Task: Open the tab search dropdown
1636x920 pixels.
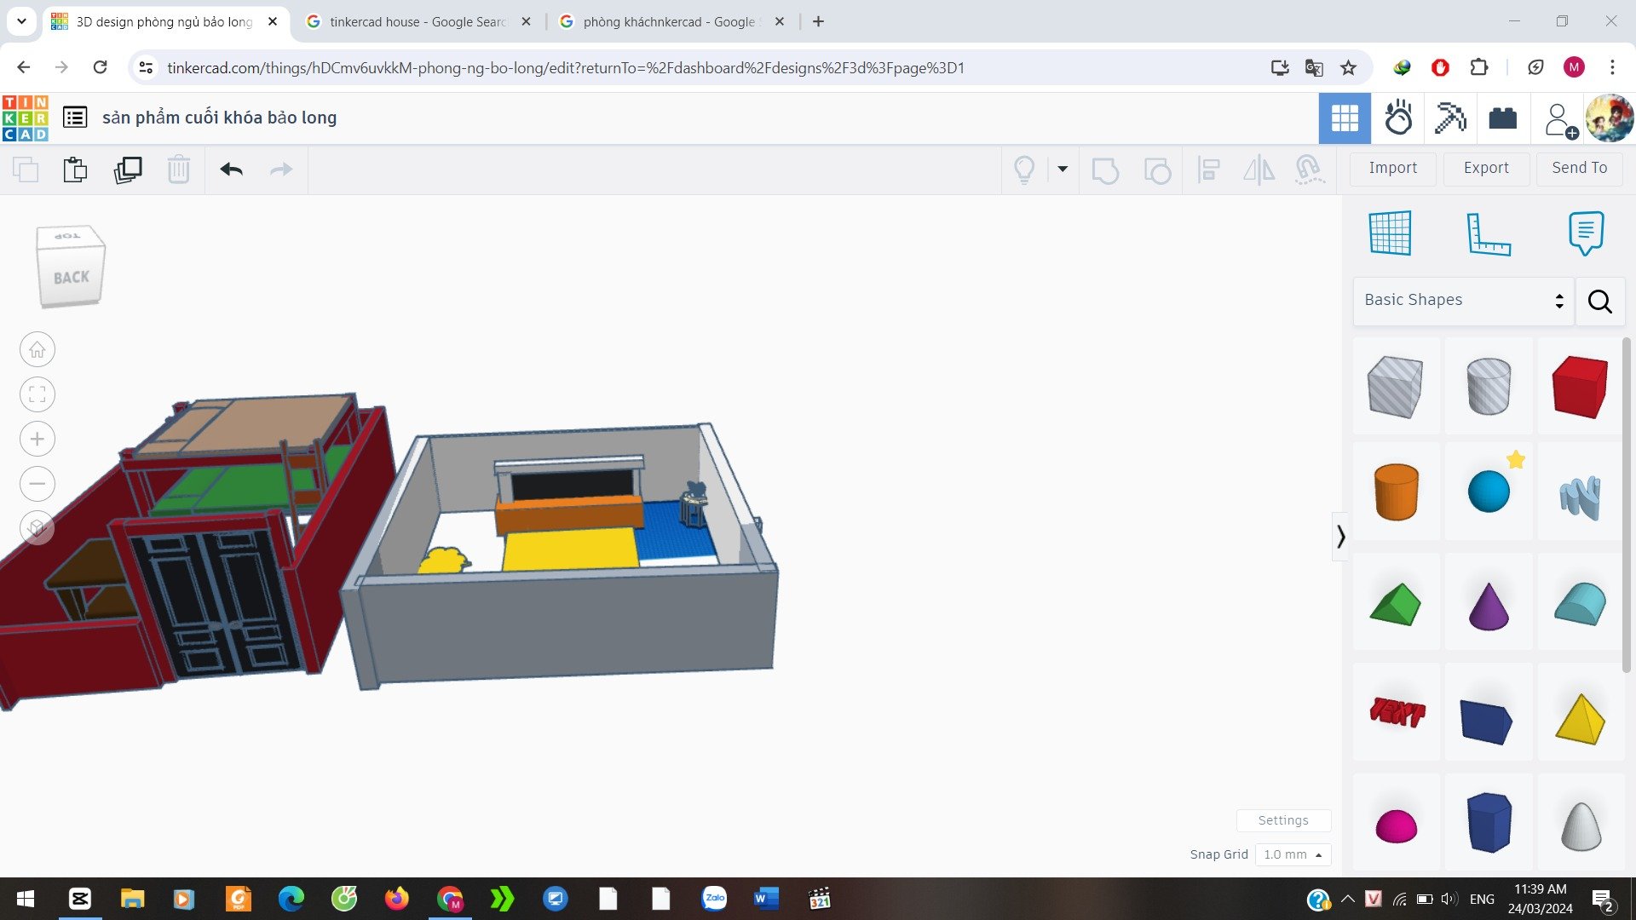Action: point(21,21)
